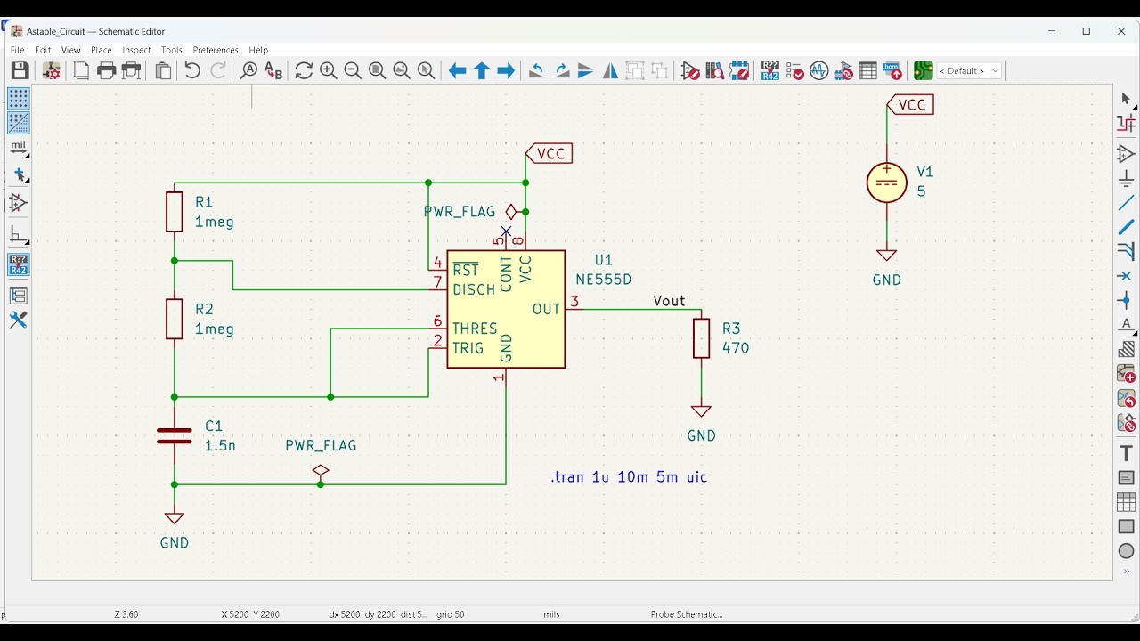This screenshot has height=641, width=1140.
Task: Click the V1 voltage source symbol
Action: [887, 183]
